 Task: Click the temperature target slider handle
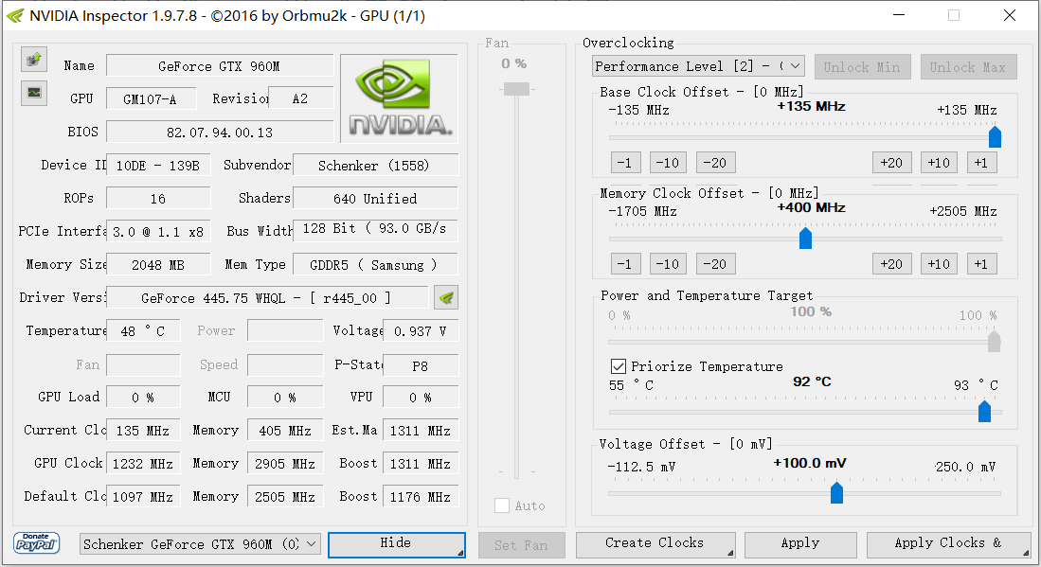[x=984, y=411]
